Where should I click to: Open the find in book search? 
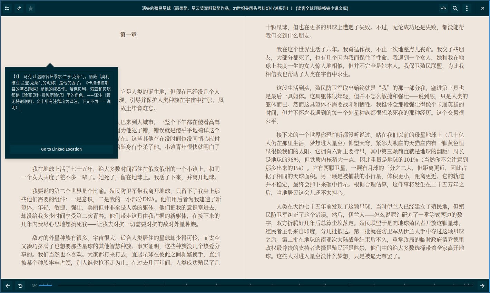tap(455, 8)
